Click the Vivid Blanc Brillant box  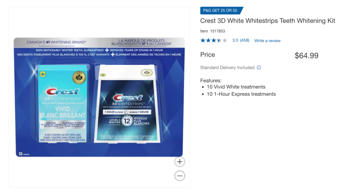(x=62, y=104)
